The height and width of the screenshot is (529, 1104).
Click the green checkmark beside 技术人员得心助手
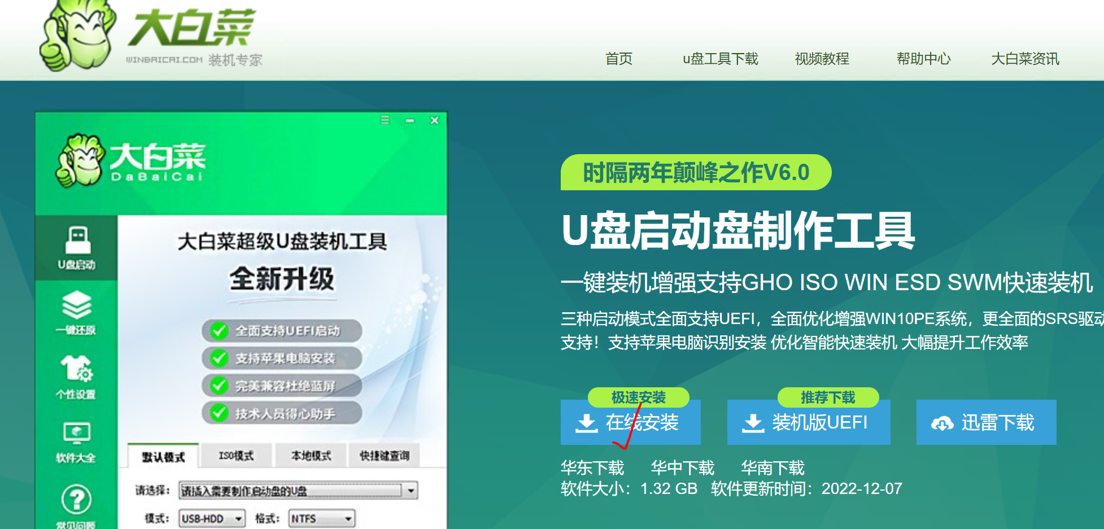219,413
